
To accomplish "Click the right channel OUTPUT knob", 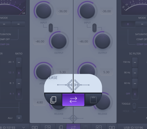I will coord(103,41).
